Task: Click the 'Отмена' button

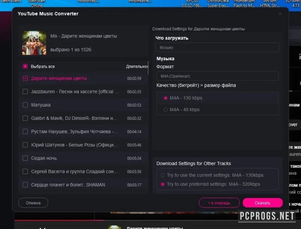Action: tap(33, 203)
